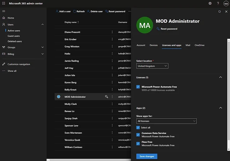Open the Spencer Low user
This screenshot has height=161, width=230.
click(x=71, y=126)
